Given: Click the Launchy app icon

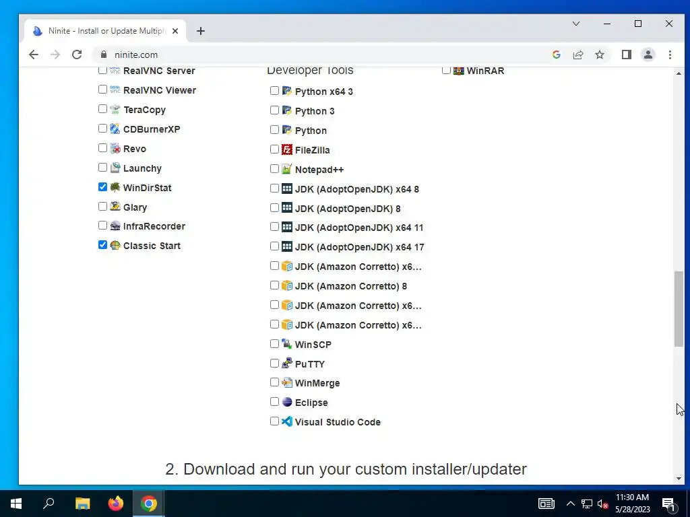Looking at the screenshot, I should (x=115, y=168).
